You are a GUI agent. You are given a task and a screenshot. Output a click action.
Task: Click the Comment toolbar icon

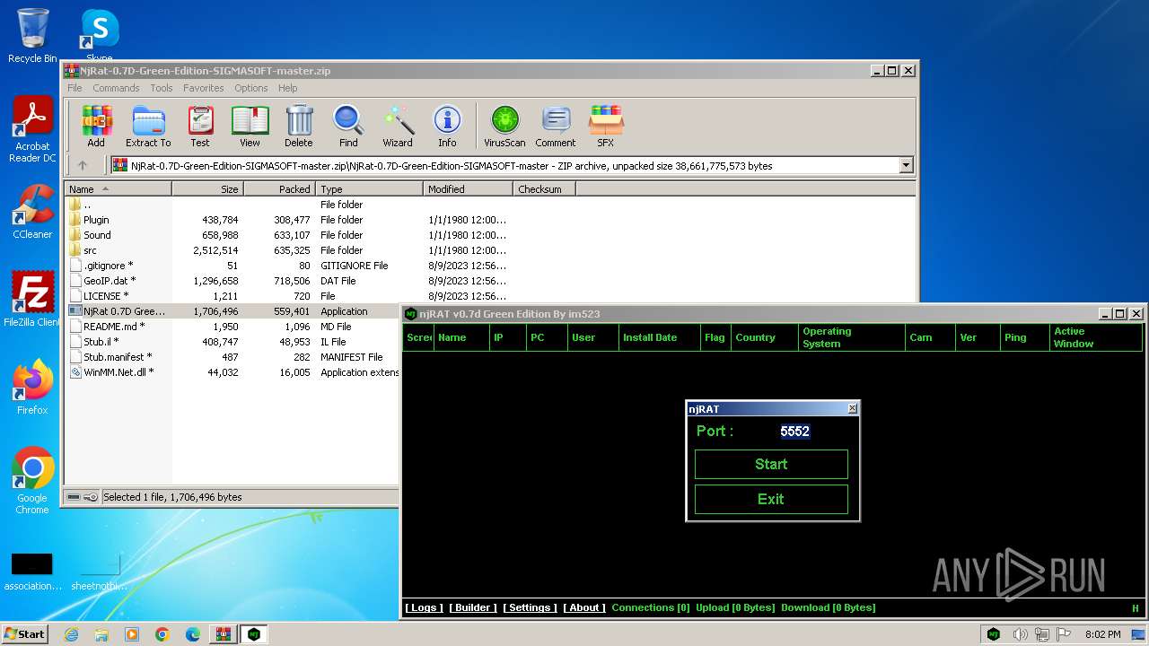coord(556,126)
